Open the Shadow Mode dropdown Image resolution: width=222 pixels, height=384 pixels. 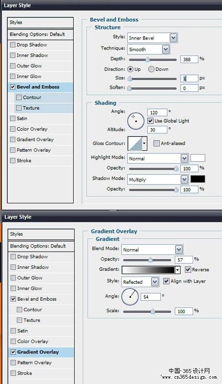point(184,180)
